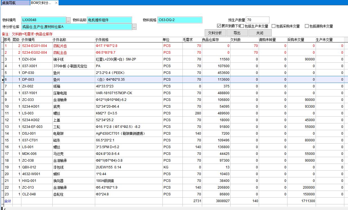Uncheck 展开到最下级 checkbox
This screenshot has height=210, width=348.
[219, 26]
